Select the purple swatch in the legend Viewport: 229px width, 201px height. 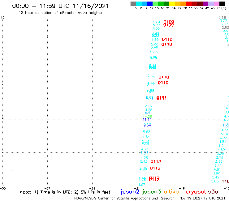205,4
